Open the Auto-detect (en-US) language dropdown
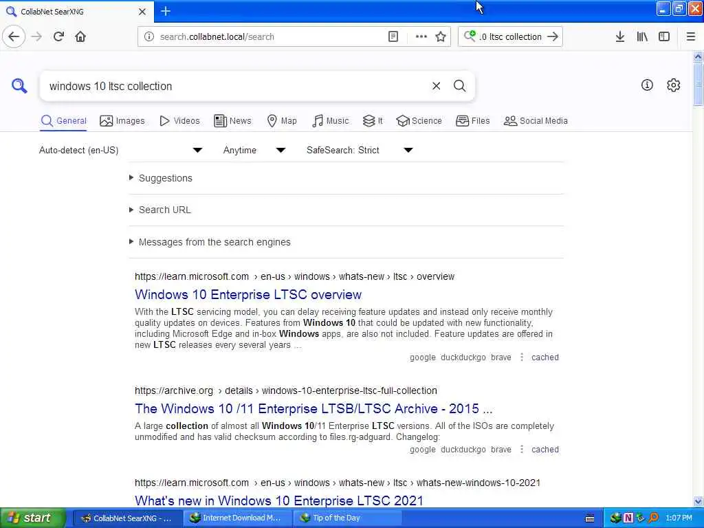Screen dimensions: 704x528 click(120, 150)
